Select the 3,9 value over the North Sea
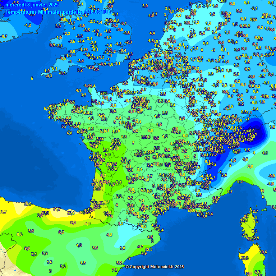 [145, 6]
